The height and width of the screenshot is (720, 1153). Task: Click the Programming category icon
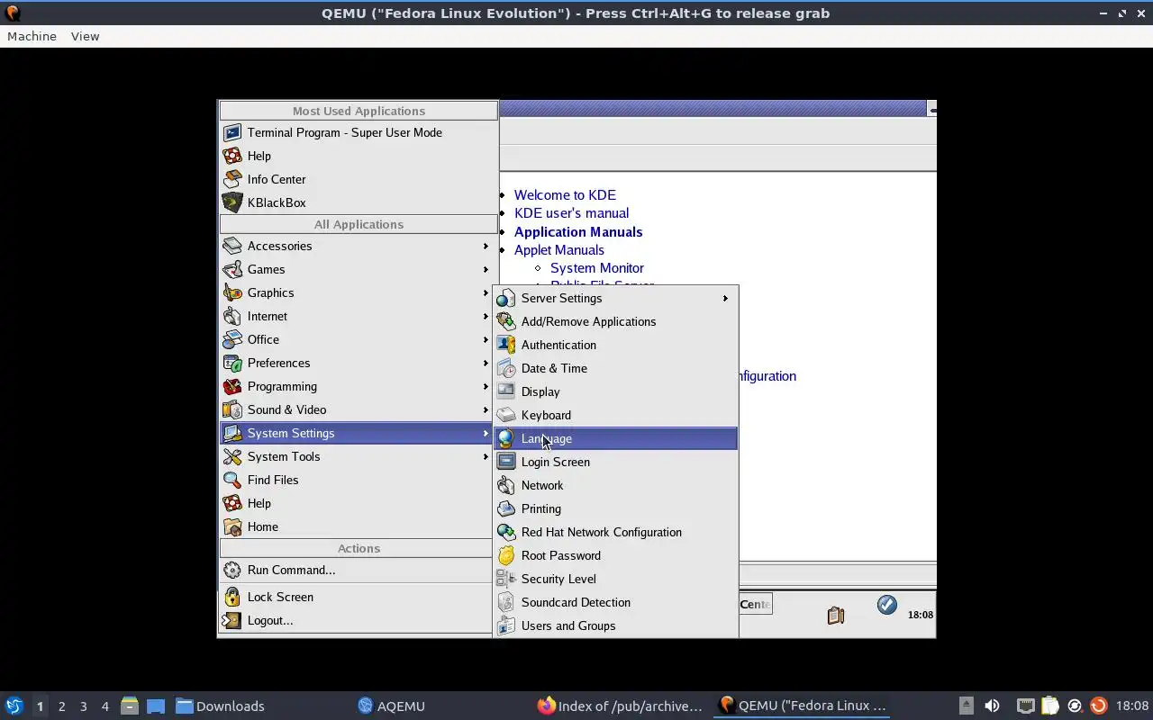(x=232, y=386)
